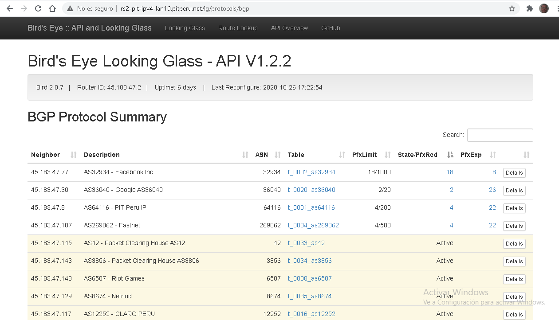Screen dimensions: 559x320
Task: Open table t_0035_as8674 link
Action: point(310,296)
